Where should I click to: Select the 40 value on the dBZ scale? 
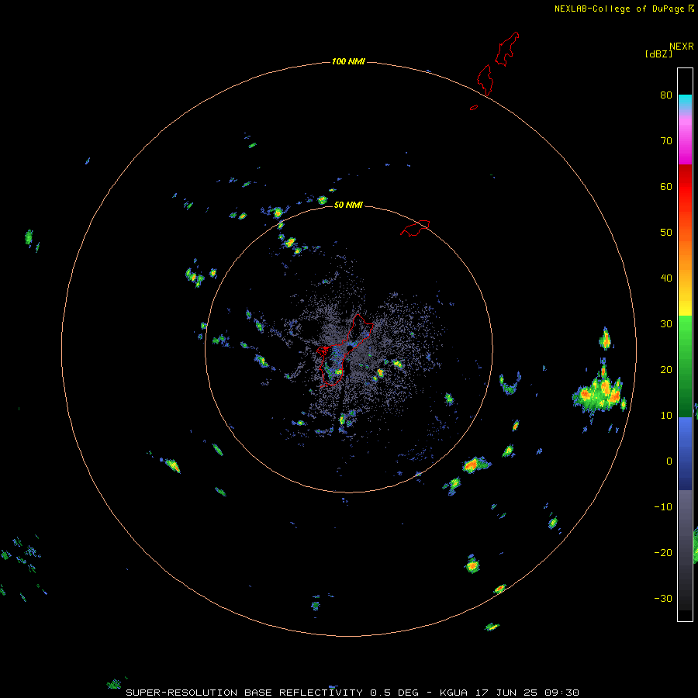point(666,278)
